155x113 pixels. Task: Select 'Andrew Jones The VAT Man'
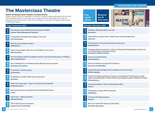(x=20, y=106)
